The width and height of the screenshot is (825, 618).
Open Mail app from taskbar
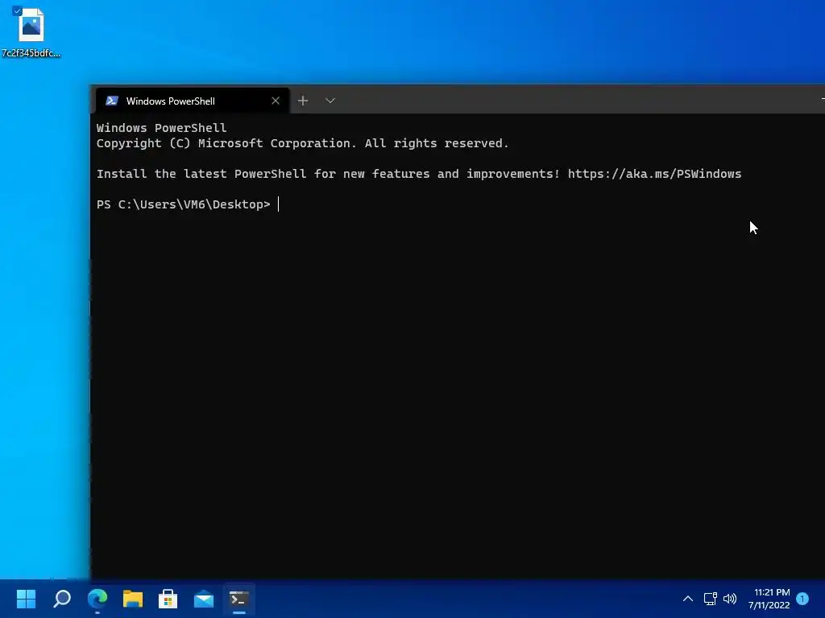click(204, 599)
